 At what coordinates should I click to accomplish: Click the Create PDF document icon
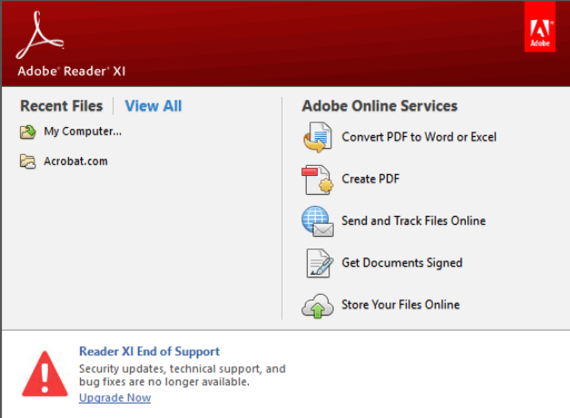coord(317,180)
